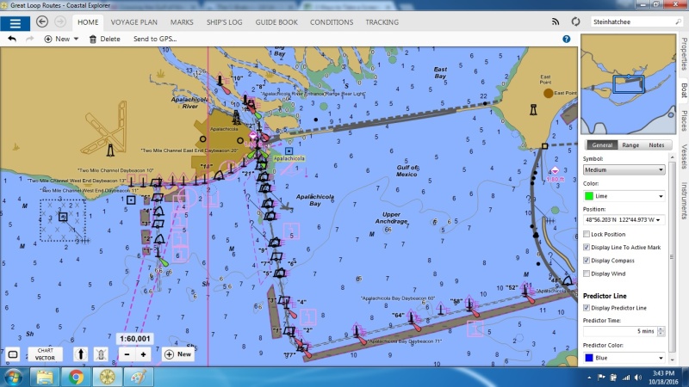Open the TRACKING tab

point(382,22)
